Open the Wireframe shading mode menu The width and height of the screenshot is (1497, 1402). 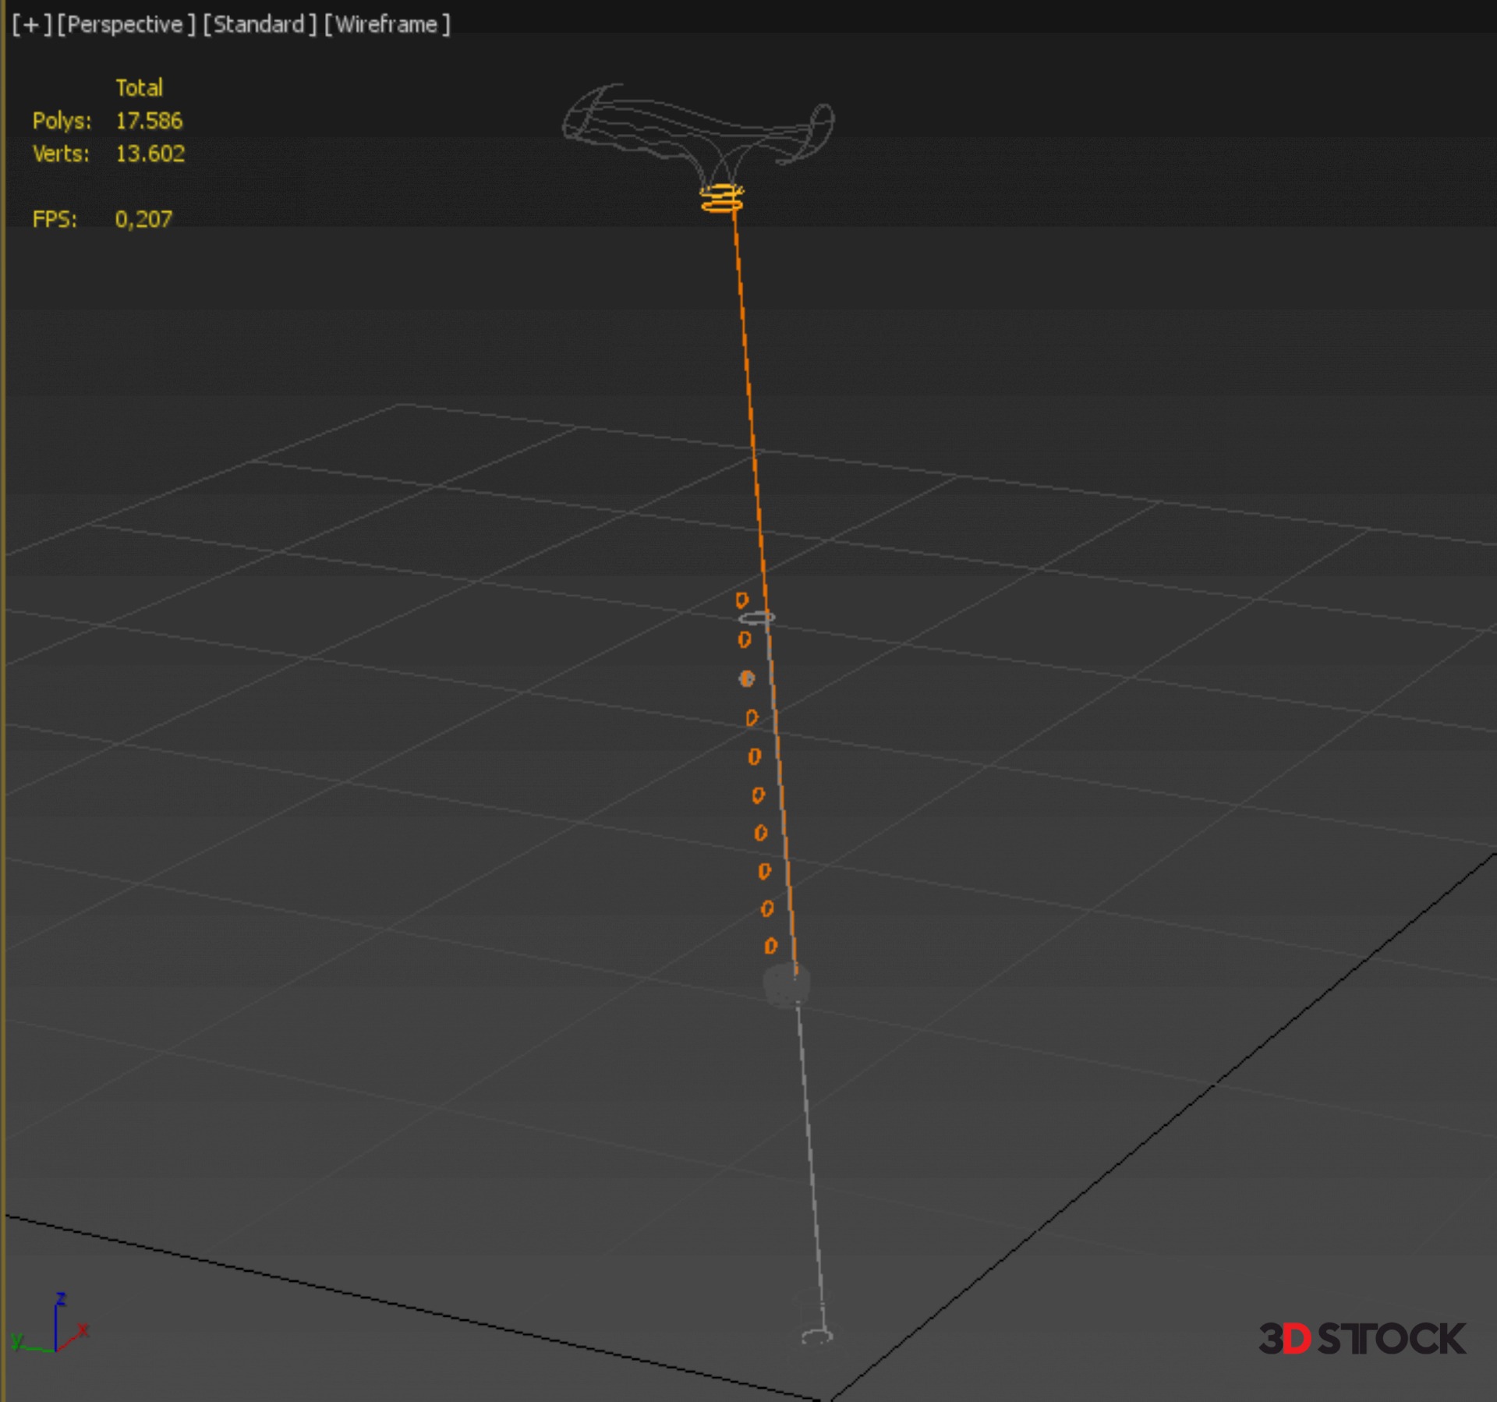pyautogui.click(x=387, y=25)
